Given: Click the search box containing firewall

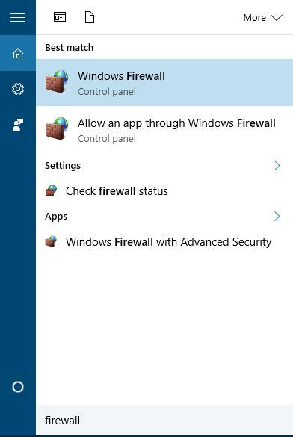Looking at the screenshot, I should [x=164, y=420].
